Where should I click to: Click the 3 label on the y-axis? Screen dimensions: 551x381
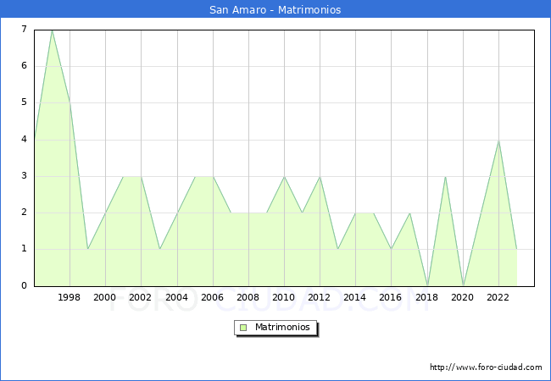(x=24, y=176)
